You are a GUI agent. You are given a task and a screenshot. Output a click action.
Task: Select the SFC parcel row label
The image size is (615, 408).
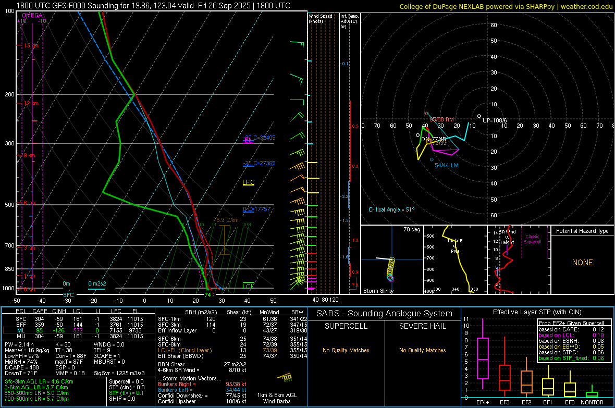pos(21,319)
